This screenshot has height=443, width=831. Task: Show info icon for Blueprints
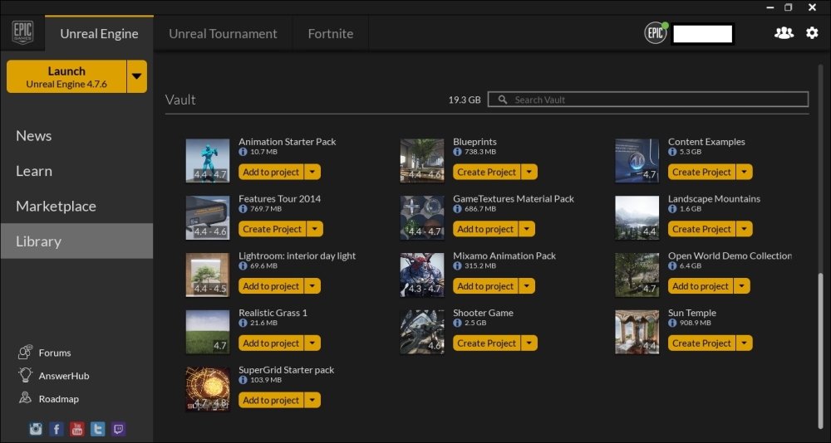[x=457, y=152]
